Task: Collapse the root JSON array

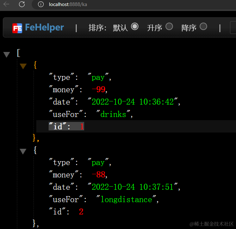Action: (7, 54)
